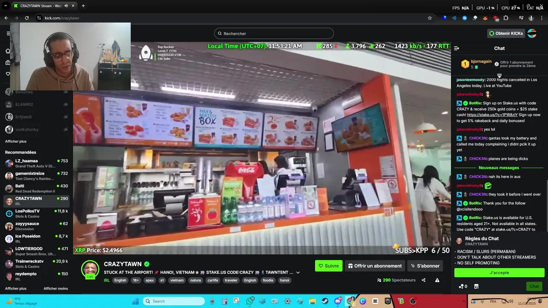Open the stake.us link in chat
548x308 pixels.
[x=492, y=115]
